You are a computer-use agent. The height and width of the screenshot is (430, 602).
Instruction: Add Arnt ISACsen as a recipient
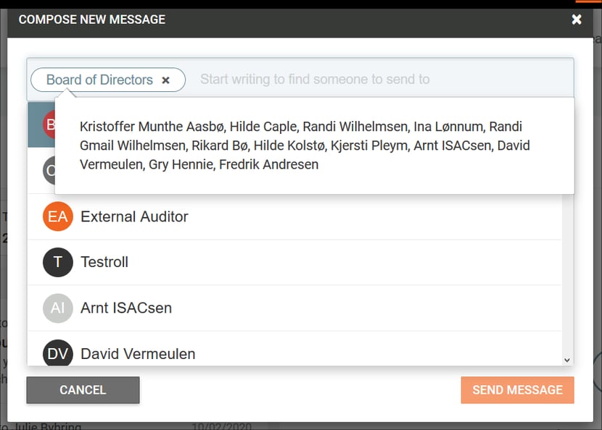[294, 308]
